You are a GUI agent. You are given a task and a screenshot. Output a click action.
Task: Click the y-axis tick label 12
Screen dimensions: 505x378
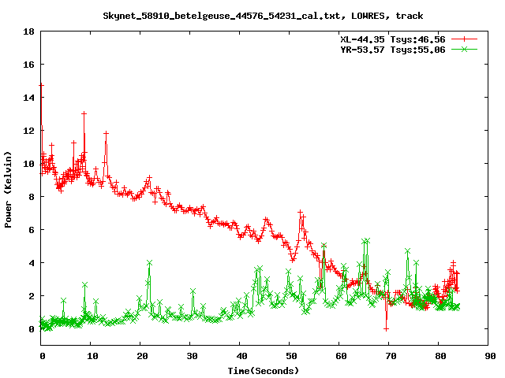(28, 131)
